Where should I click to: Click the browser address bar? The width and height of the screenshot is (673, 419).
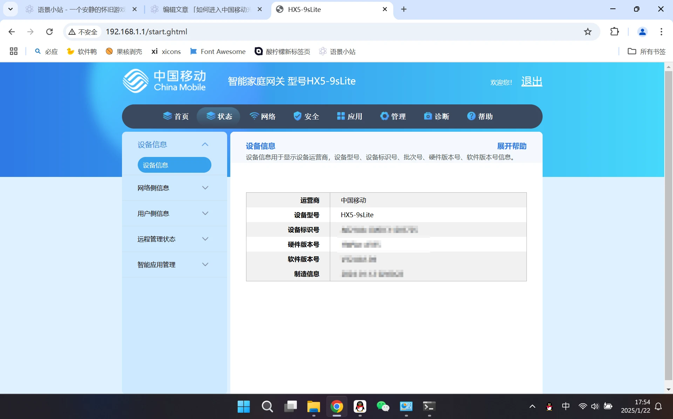pyautogui.click(x=245, y=32)
